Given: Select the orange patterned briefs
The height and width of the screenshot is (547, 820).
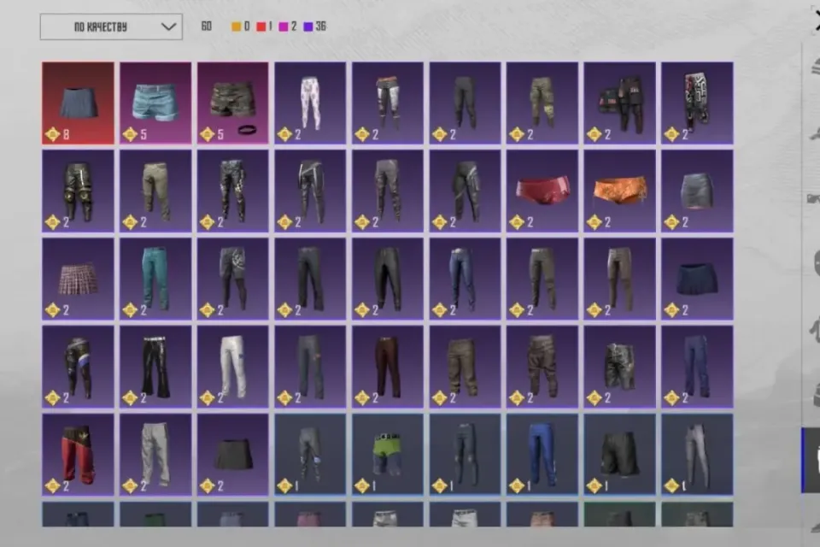Looking at the screenshot, I should click(x=620, y=191).
